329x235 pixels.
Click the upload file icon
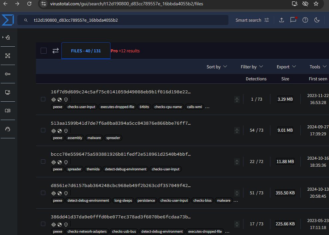(282, 20)
